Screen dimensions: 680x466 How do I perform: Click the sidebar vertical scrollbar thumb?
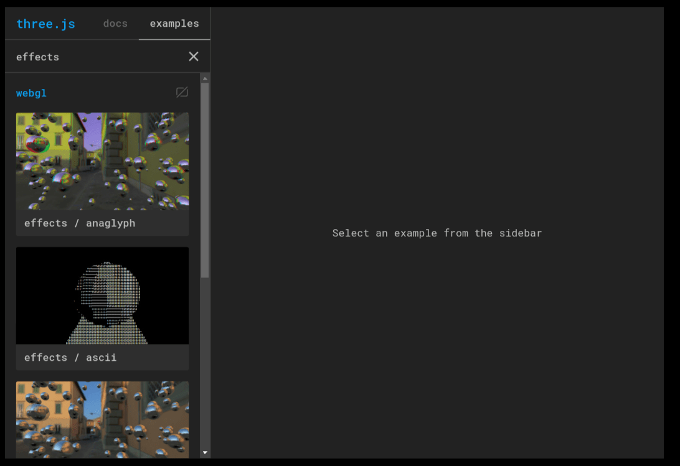pyautogui.click(x=205, y=180)
